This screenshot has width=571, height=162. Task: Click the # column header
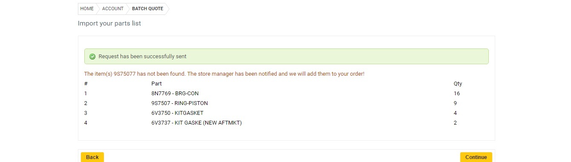tap(86, 84)
